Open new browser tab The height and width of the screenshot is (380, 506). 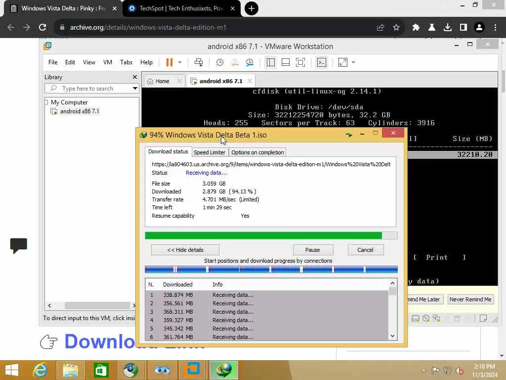(252, 8)
